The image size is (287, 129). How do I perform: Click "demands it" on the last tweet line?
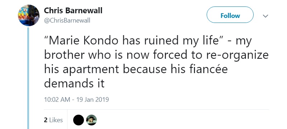coord(74,84)
